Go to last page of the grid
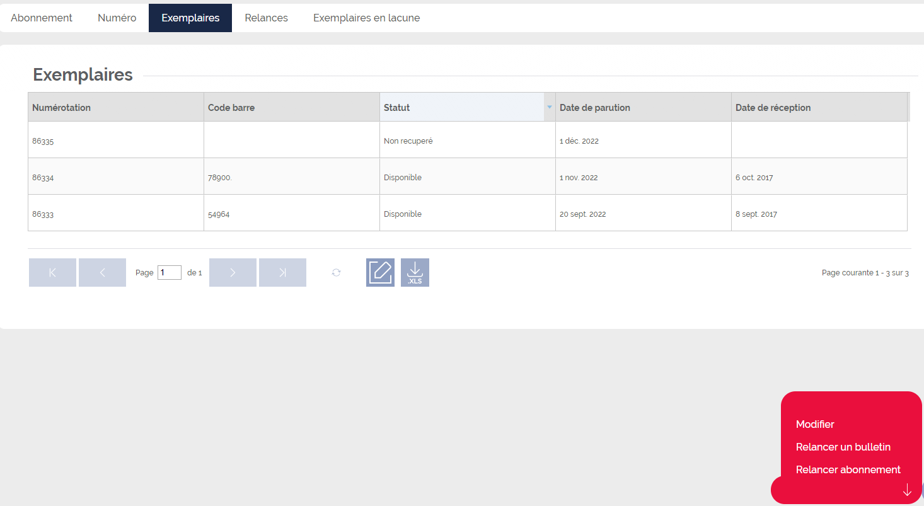The height and width of the screenshot is (506, 924). click(x=282, y=272)
